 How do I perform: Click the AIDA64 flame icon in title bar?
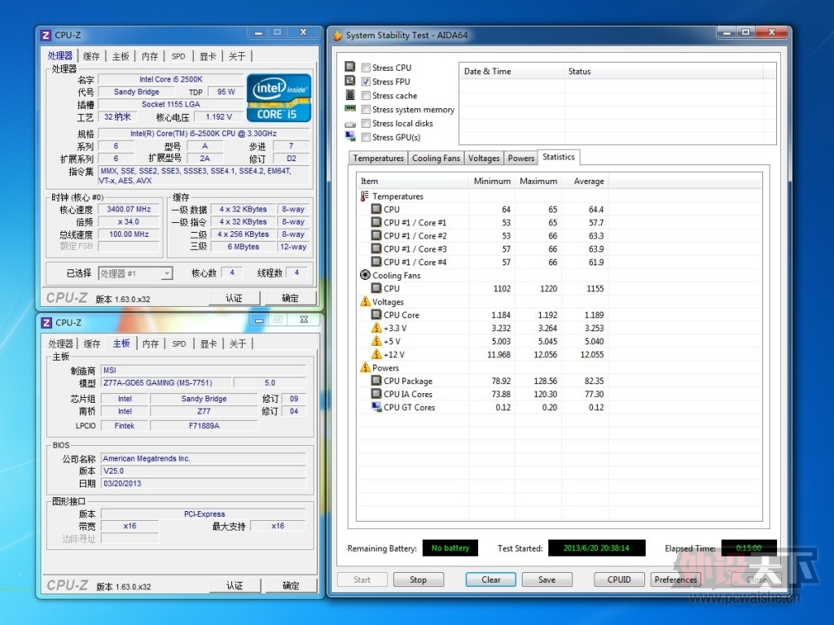pyautogui.click(x=337, y=35)
